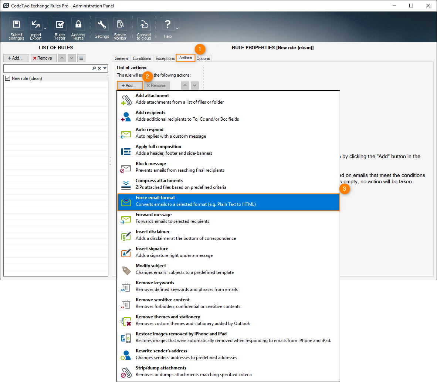Viewport: 437px width, 382px height.
Task: Switch to the Actions tab
Action: (x=186, y=58)
